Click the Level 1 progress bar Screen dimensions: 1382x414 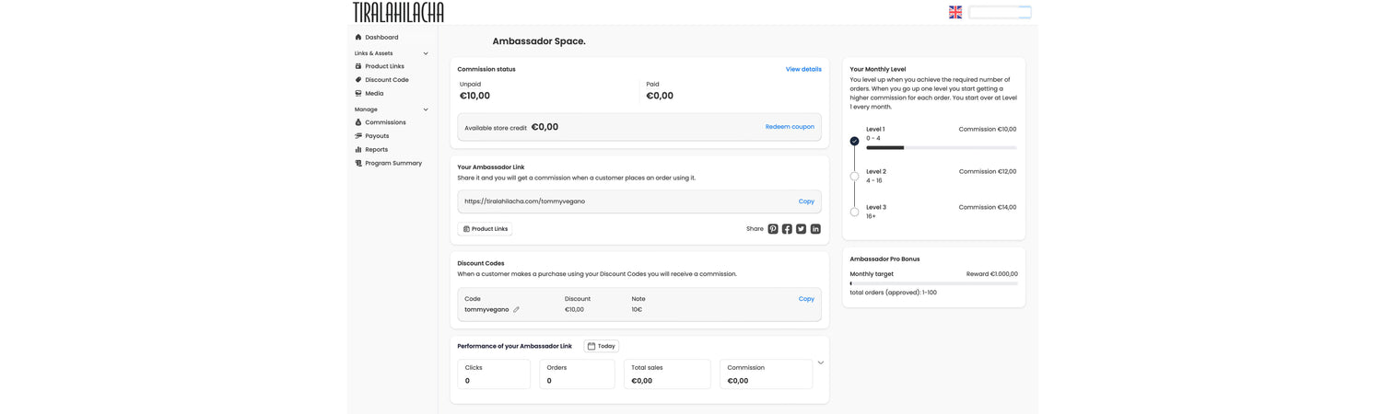coord(941,147)
